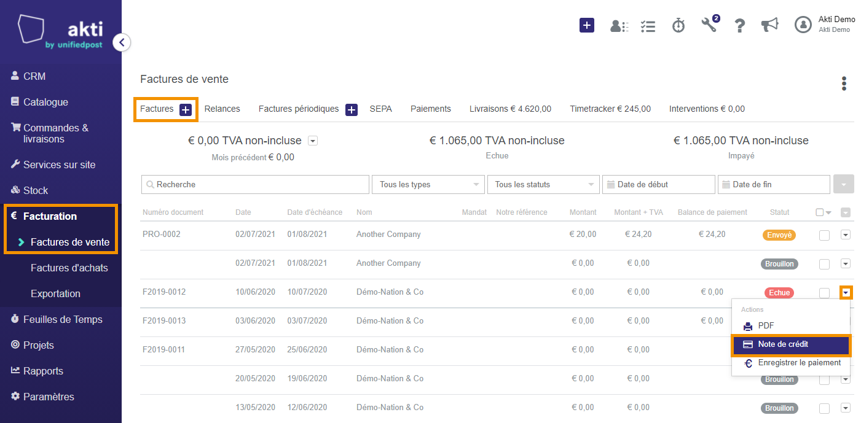Screen dimensions: 861x423
Task: Open the Tous les statuts dropdown
Action: (543, 184)
